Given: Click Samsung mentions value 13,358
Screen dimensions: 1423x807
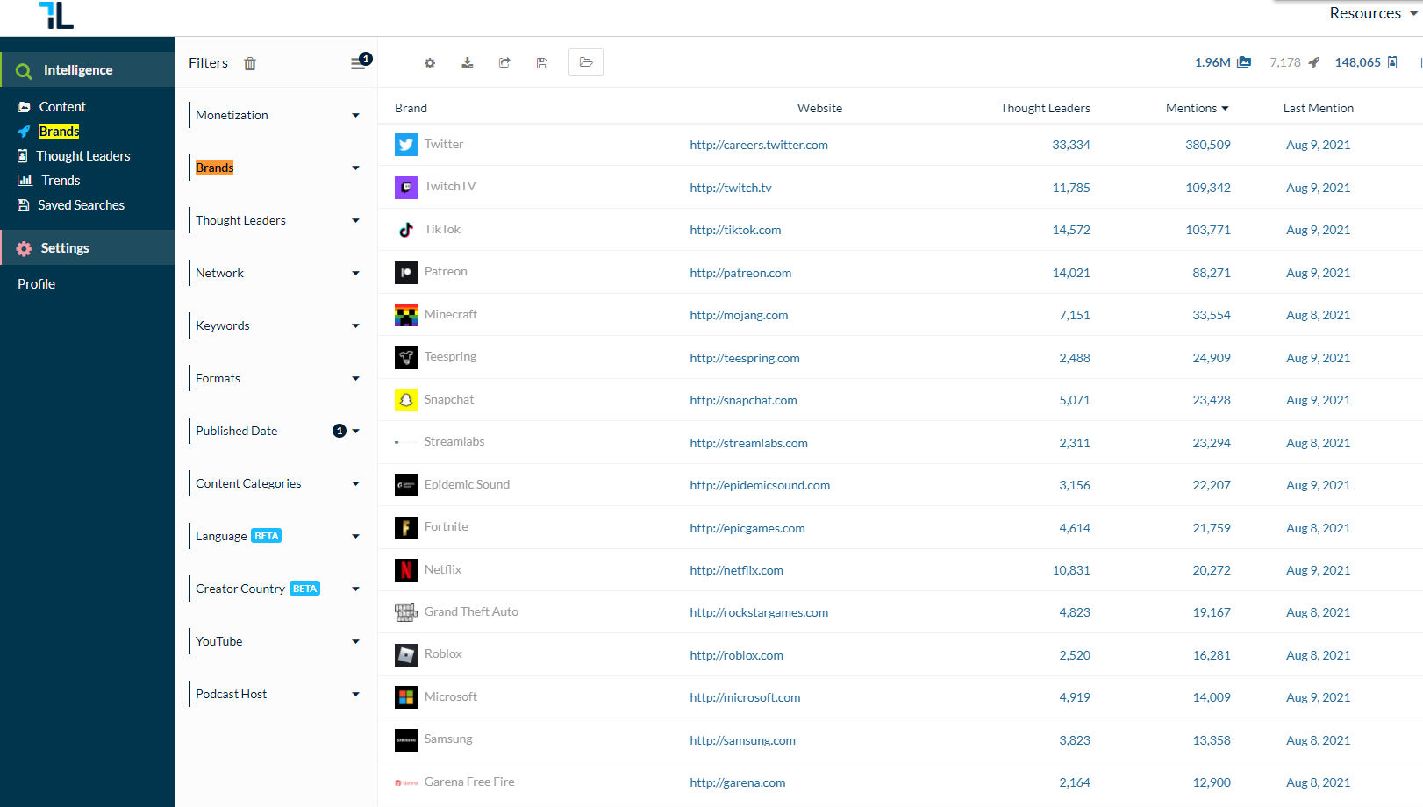Looking at the screenshot, I should tap(1211, 740).
